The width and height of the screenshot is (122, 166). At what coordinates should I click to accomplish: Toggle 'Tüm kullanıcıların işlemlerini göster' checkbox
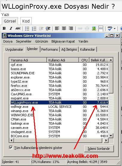(x=11, y=147)
